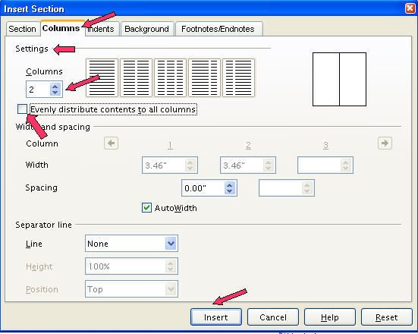Click the Insert button
Image resolution: width=418 pixels, height=334 pixels.
click(x=216, y=317)
